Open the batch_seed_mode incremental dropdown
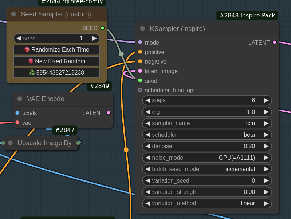 [207, 169]
